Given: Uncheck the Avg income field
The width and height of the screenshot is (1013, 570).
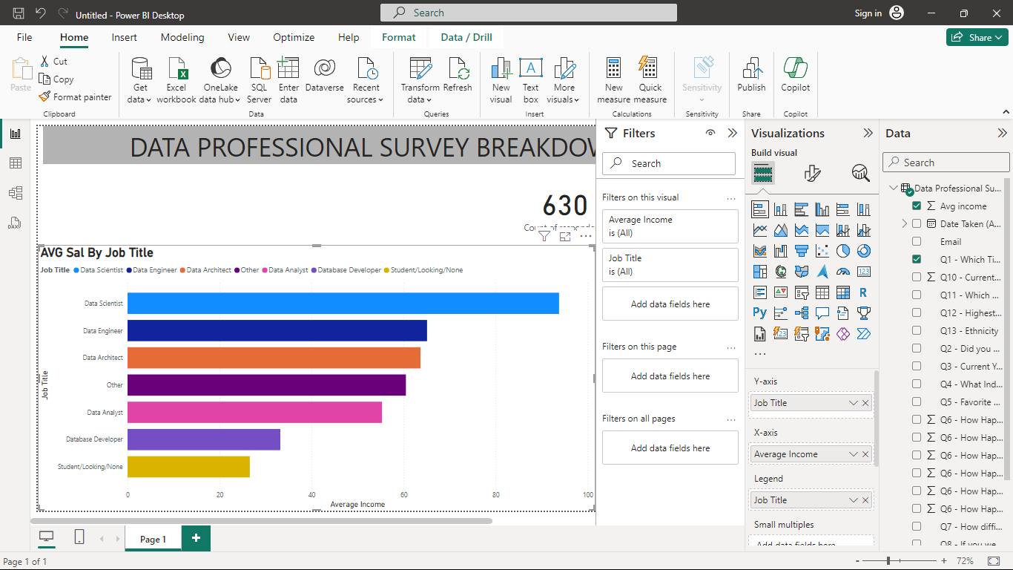Looking at the screenshot, I should click(x=917, y=206).
